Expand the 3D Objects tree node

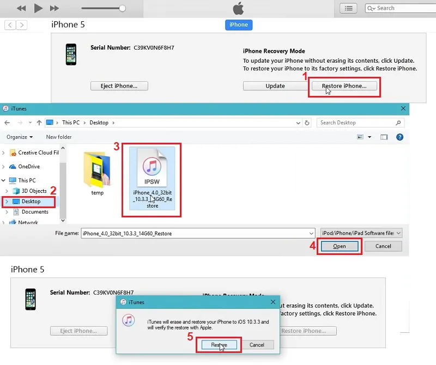(7, 191)
